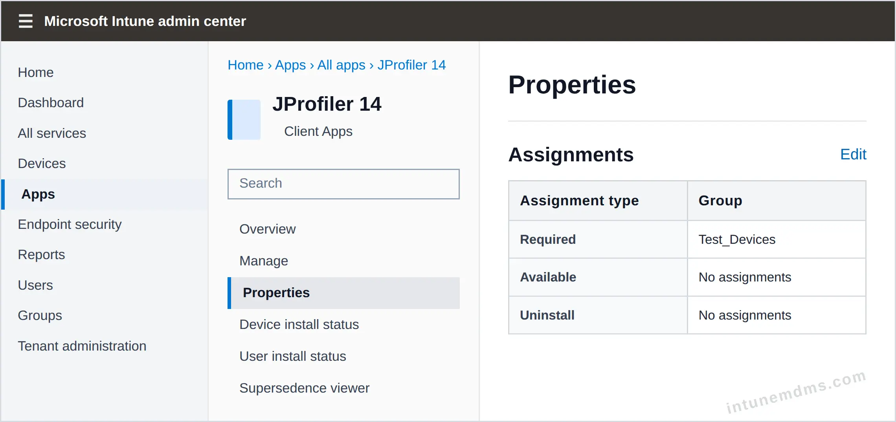Edit the Assignments section
The width and height of the screenshot is (896, 422).
pos(853,154)
